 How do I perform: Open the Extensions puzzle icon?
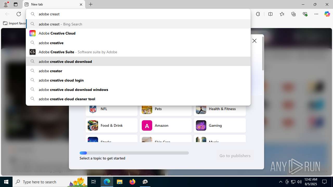click(x=258, y=14)
